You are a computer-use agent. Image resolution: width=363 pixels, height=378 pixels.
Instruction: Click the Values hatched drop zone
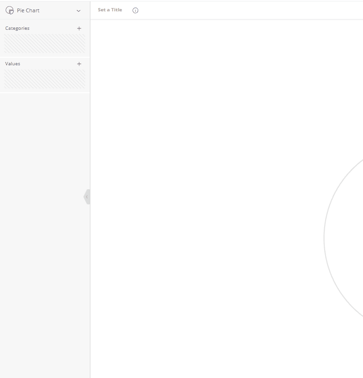(x=45, y=79)
